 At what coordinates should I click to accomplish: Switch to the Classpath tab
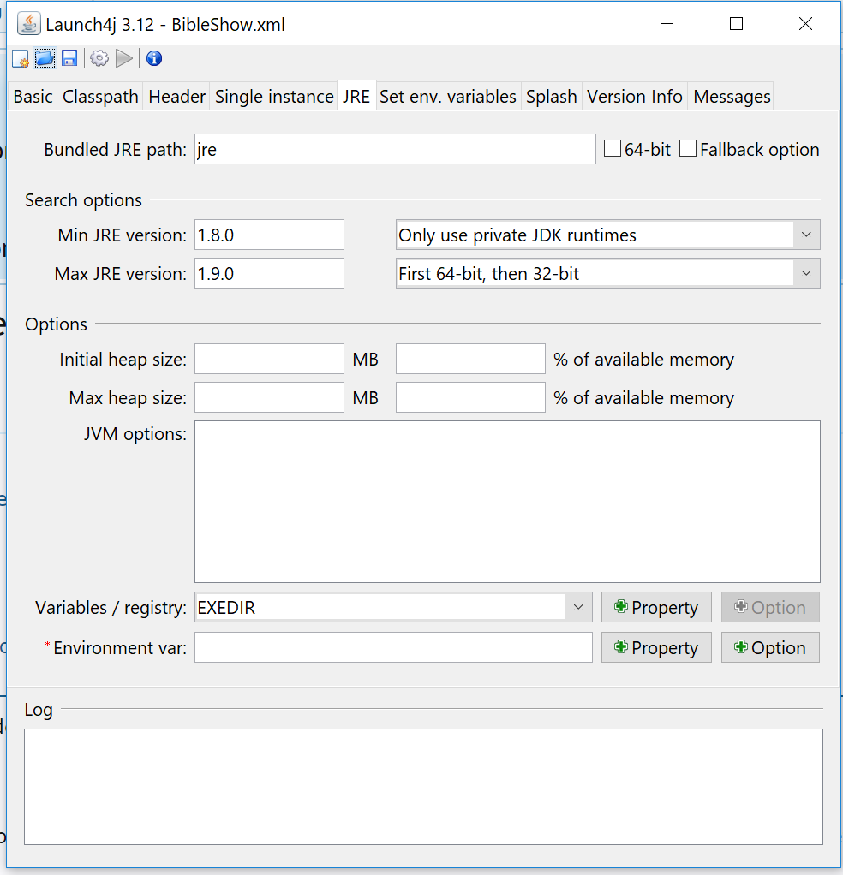coord(100,97)
